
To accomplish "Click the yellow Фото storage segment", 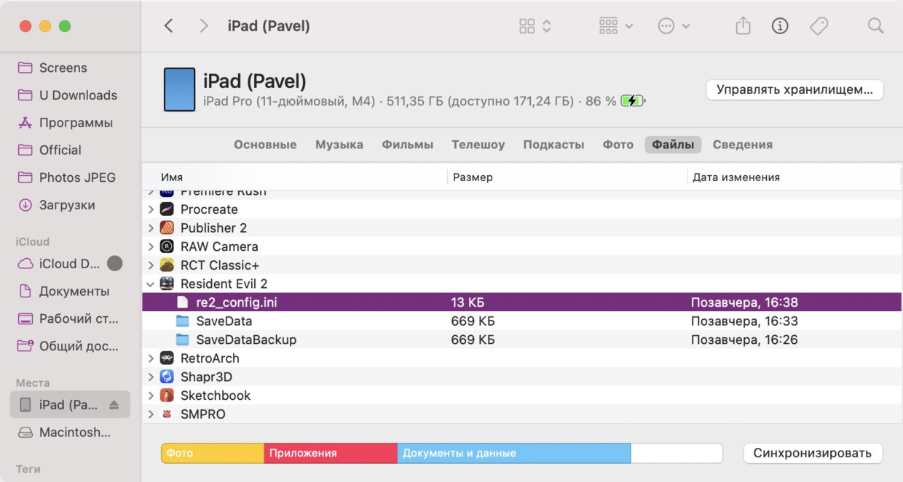I will tap(213, 453).
